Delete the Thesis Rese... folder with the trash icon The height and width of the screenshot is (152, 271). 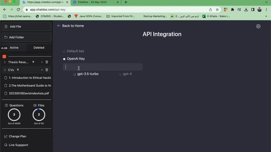coord(47,62)
